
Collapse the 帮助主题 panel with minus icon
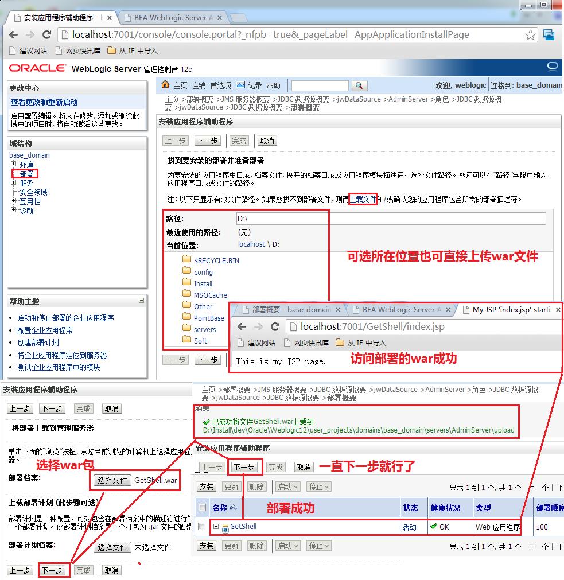(141, 301)
